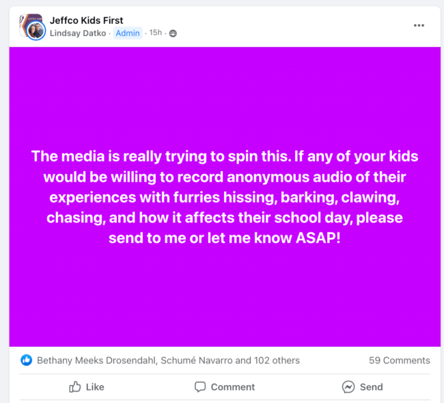This screenshot has width=444, height=403.
Task: Select the Comment text label
Action: click(x=233, y=387)
